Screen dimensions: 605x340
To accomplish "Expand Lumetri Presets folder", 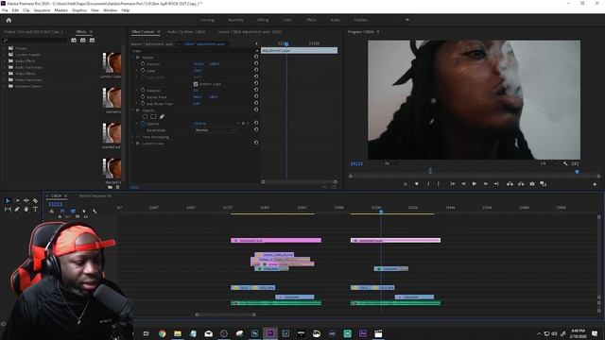I will [5, 55].
